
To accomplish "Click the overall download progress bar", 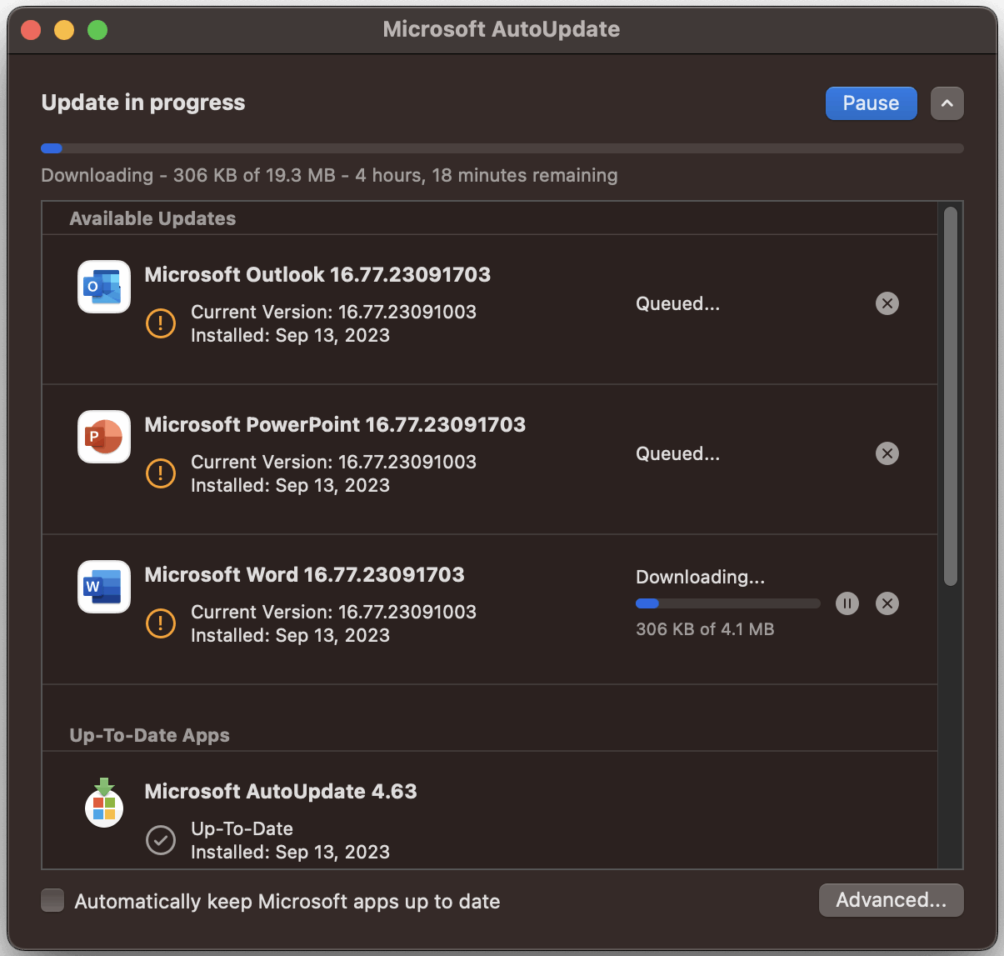I will click(x=502, y=148).
